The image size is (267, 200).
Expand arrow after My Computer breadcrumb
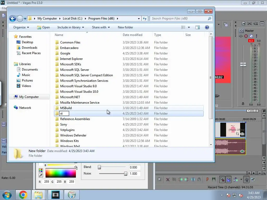point(60,18)
